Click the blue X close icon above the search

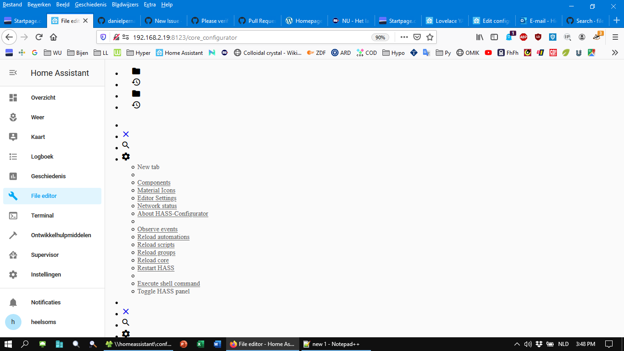pos(126,133)
